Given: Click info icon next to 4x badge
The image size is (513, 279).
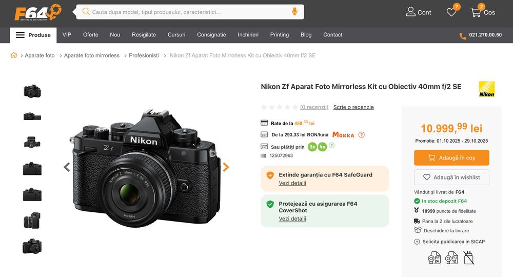Looking at the screenshot, I should 331,146.
